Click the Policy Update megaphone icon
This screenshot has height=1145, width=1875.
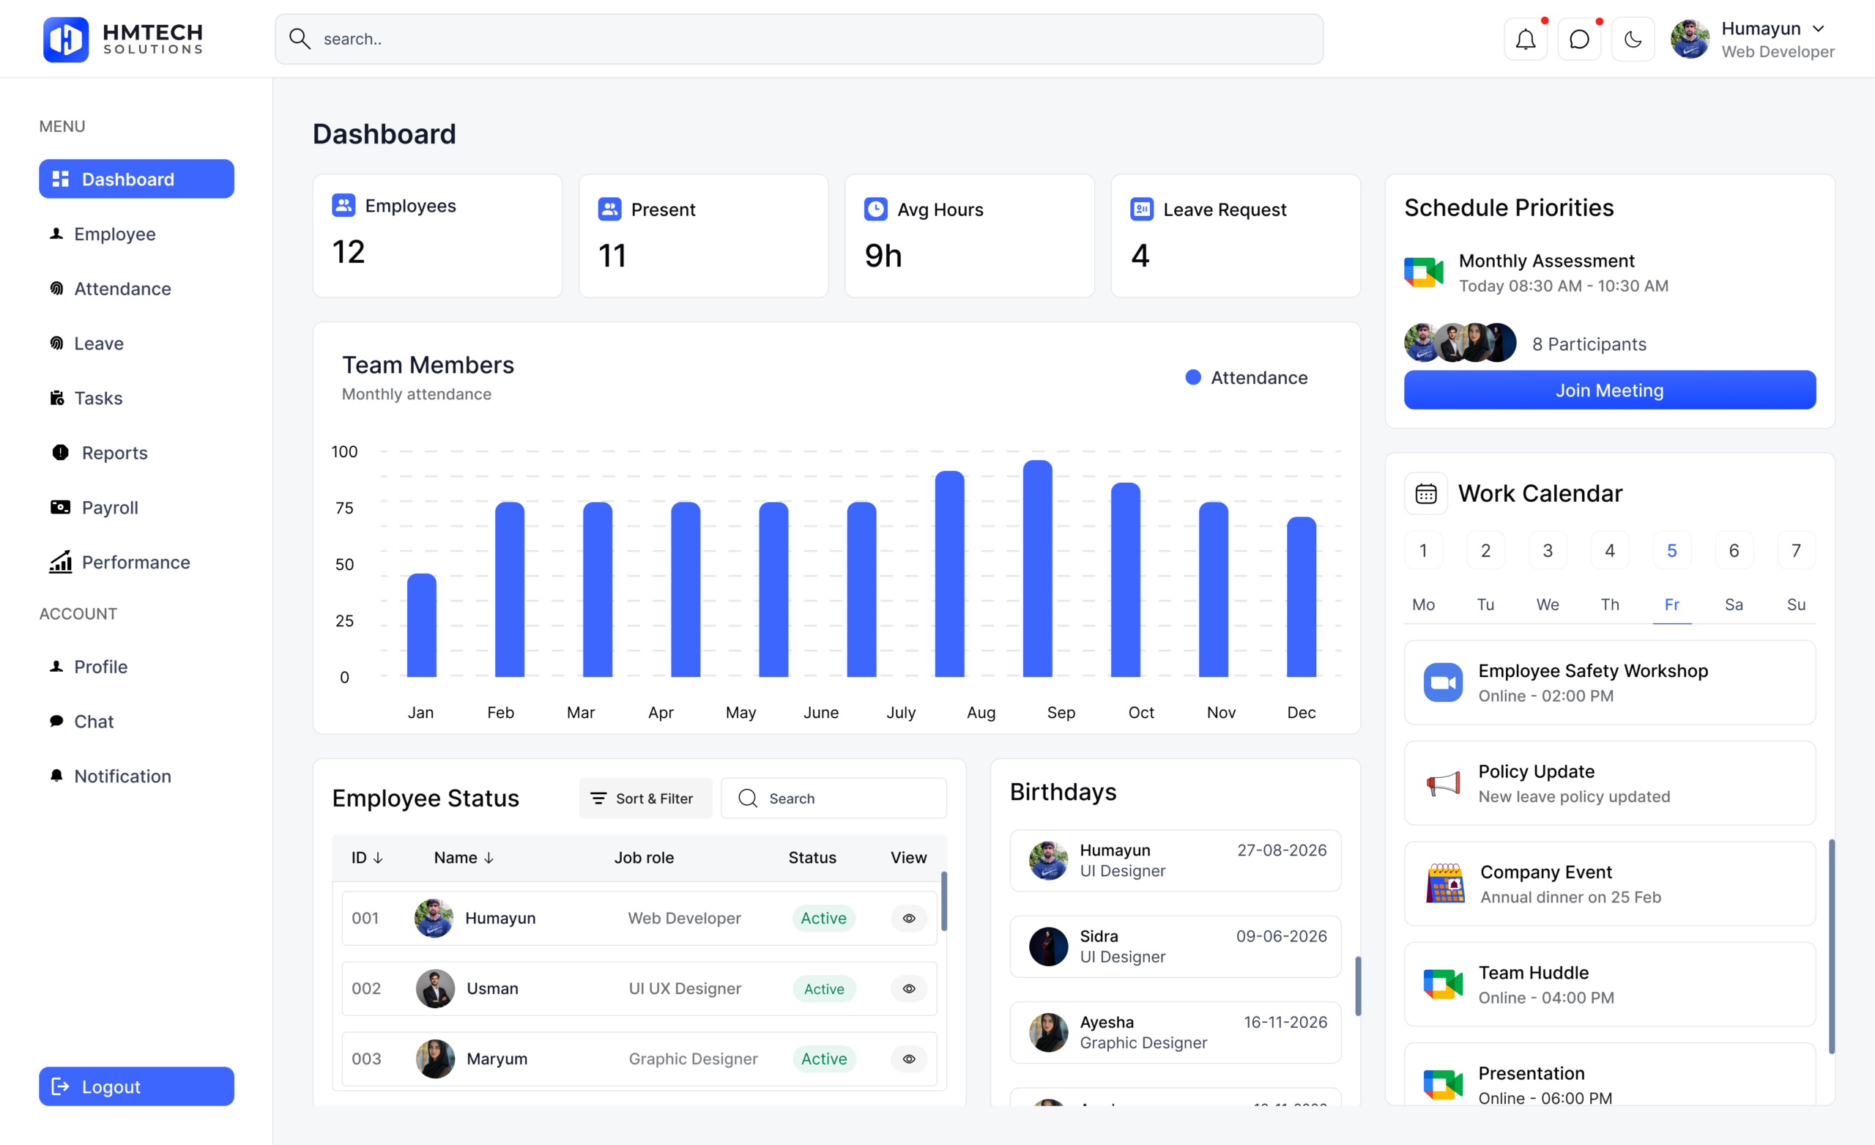[x=1442, y=783]
